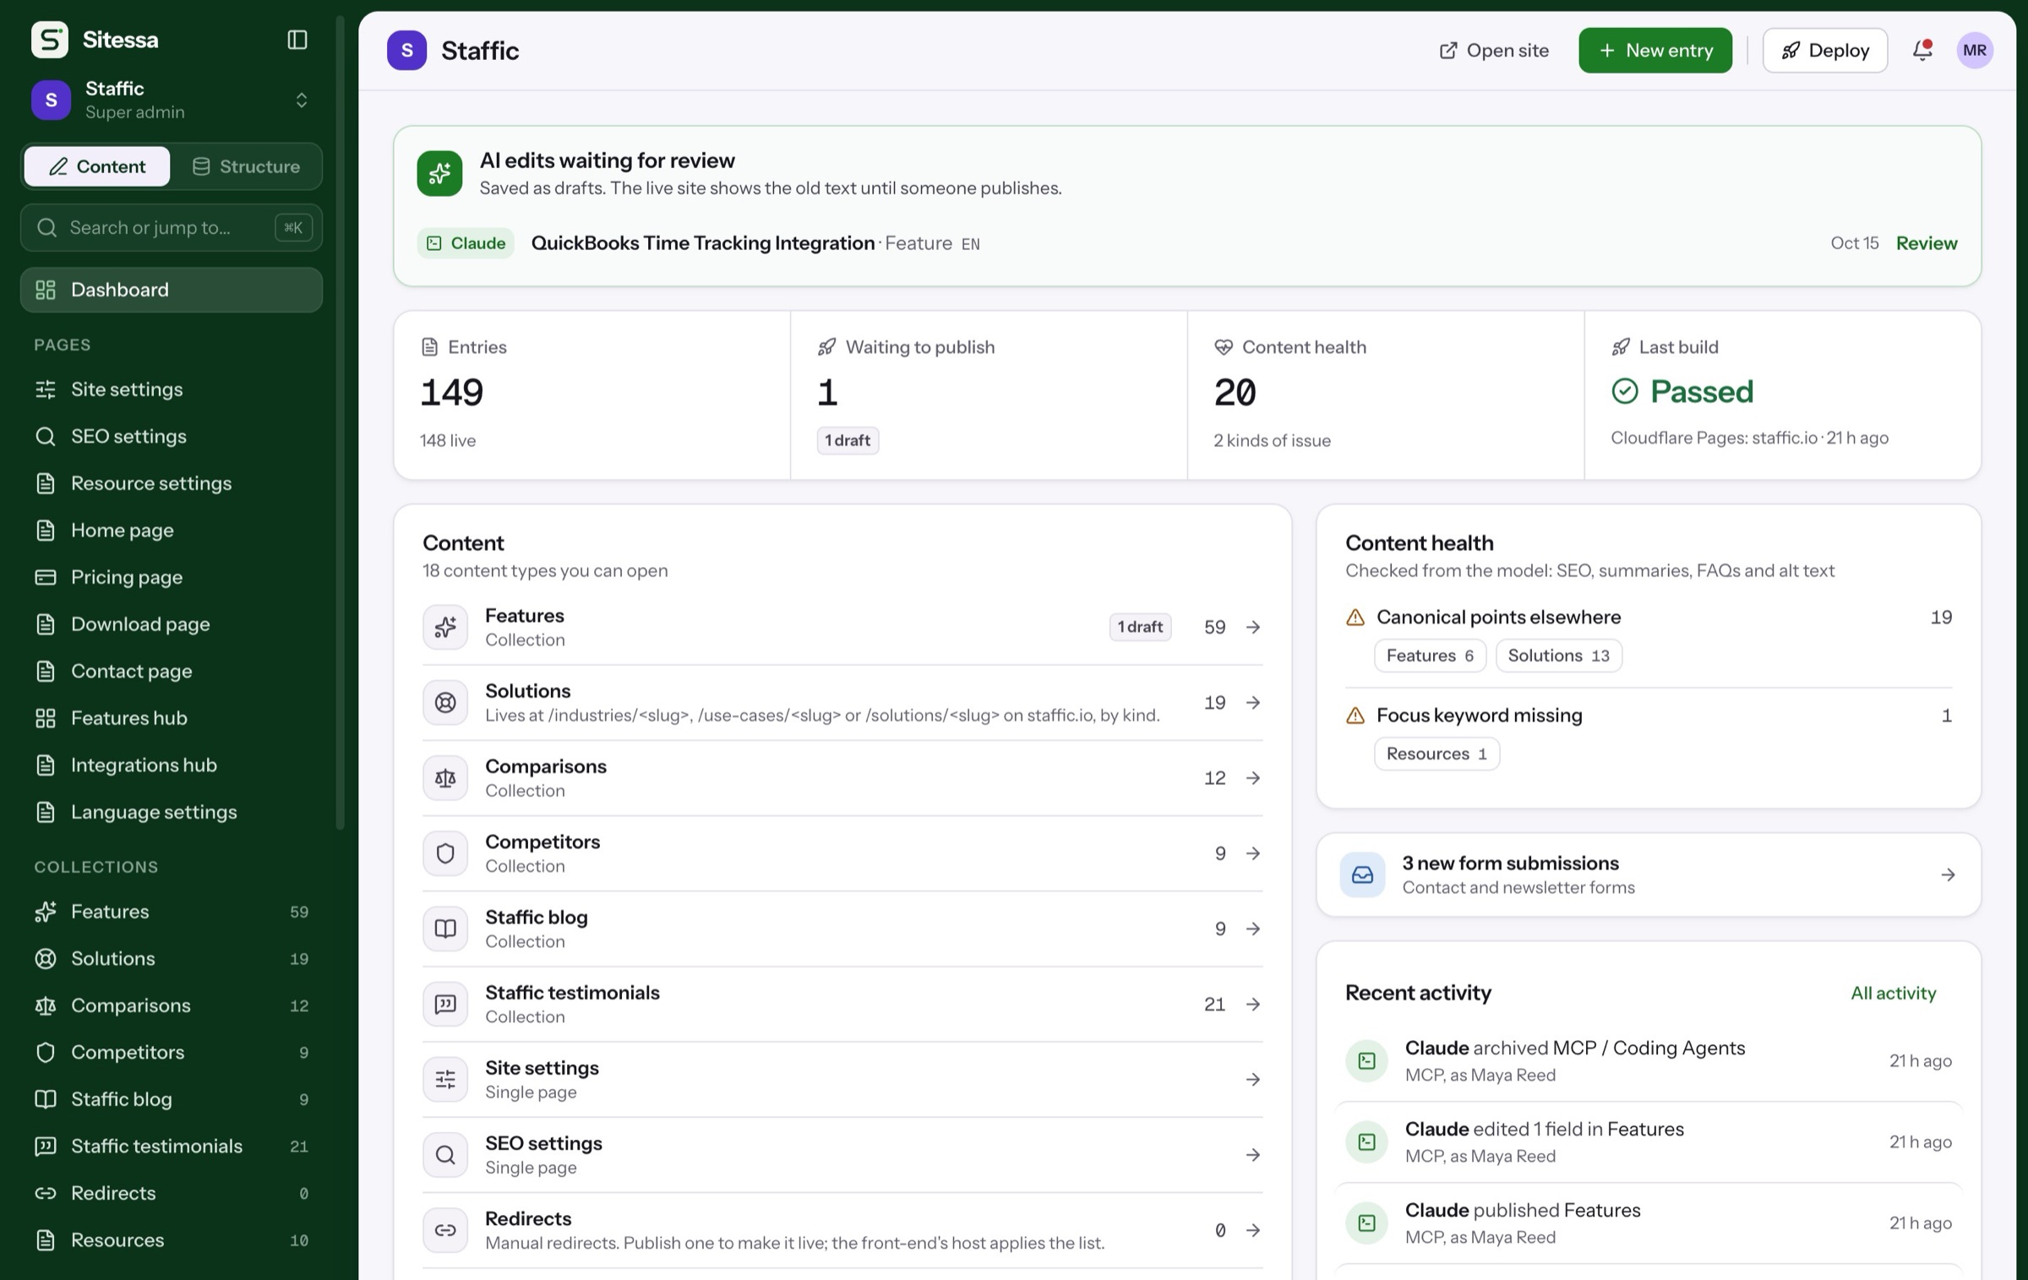Viewport: 2028px width, 1280px height.
Task: Click the Staffic testimonials quote icon in Content list
Action: click(x=445, y=1004)
